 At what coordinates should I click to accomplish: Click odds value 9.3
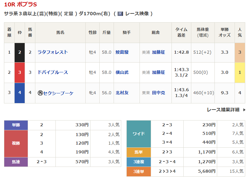pyautogui.click(x=224, y=93)
